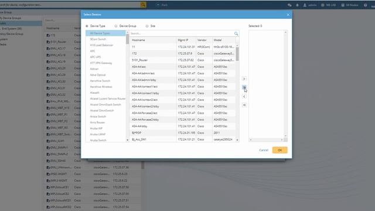Screen dimensions: 375x211
Task: Close the Select Devices dialog
Action: click(288, 15)
